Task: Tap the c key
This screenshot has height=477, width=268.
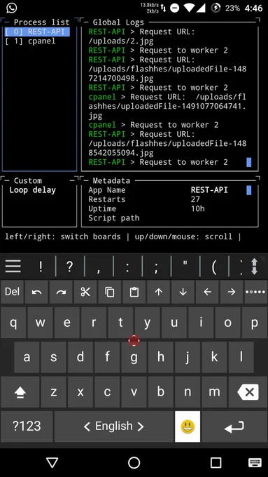Action: [x=107, y=392]
